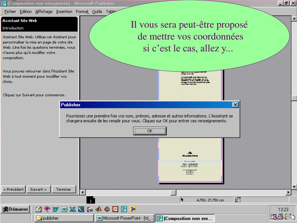The height and width of the screenshot is (223, 297).
Task: Click vertical scrollbar down arrow
Action: pos(294,187)
